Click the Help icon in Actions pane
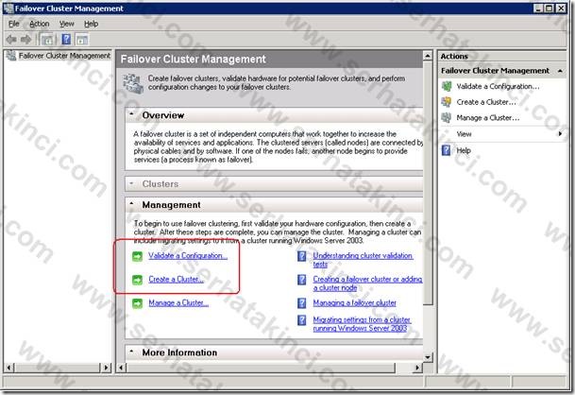 click(x=447, y=150)
